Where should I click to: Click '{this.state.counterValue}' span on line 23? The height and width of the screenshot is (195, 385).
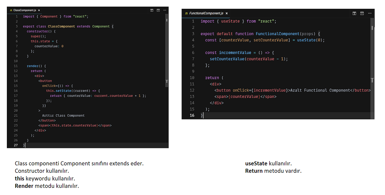pyautogui.click(x=74, y=125)
